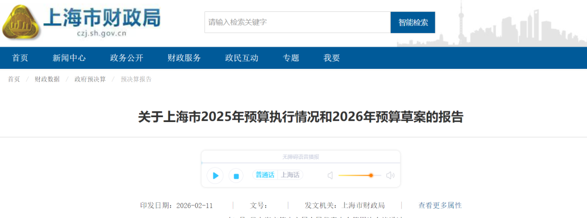Screen dimensions: 587x218
Task: Open the 政民互动 menu item
Action: (242, 58)
